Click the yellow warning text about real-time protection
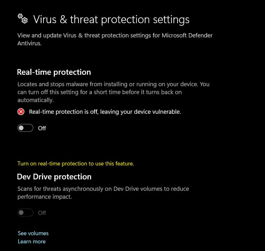The height and width of the screenshot is (251, 265). (x=76, y=163)
